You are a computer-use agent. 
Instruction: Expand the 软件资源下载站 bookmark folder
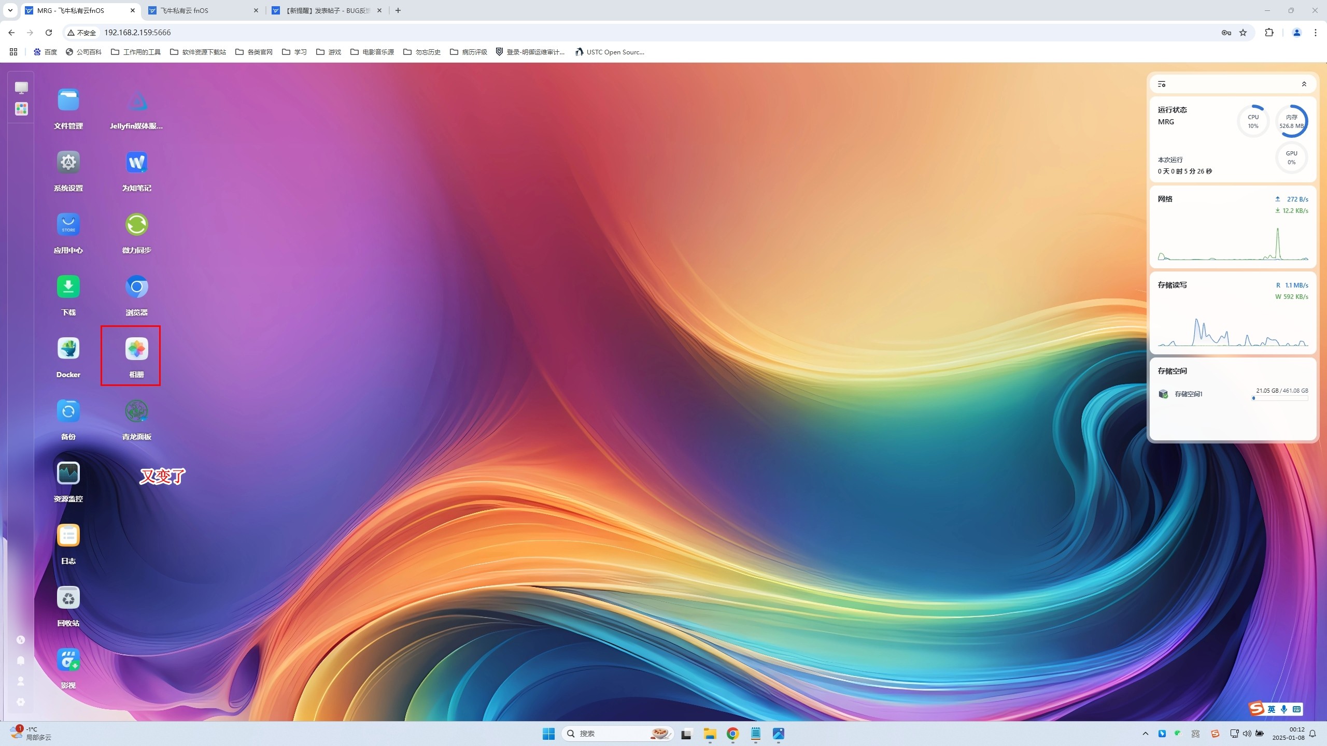pos(198,52)
